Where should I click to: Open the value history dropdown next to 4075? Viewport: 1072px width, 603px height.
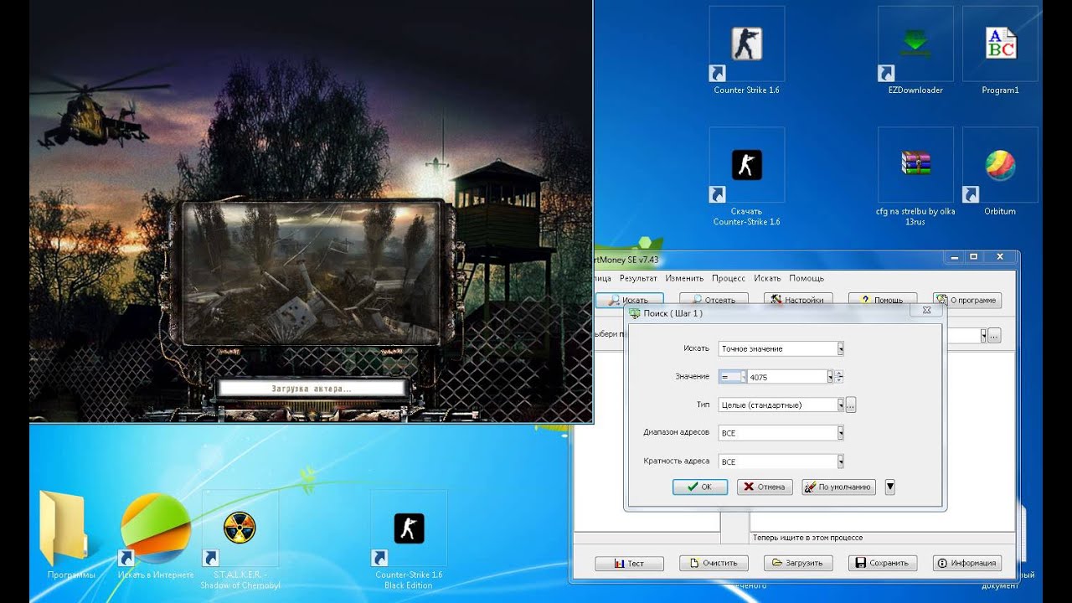(830, 377)
